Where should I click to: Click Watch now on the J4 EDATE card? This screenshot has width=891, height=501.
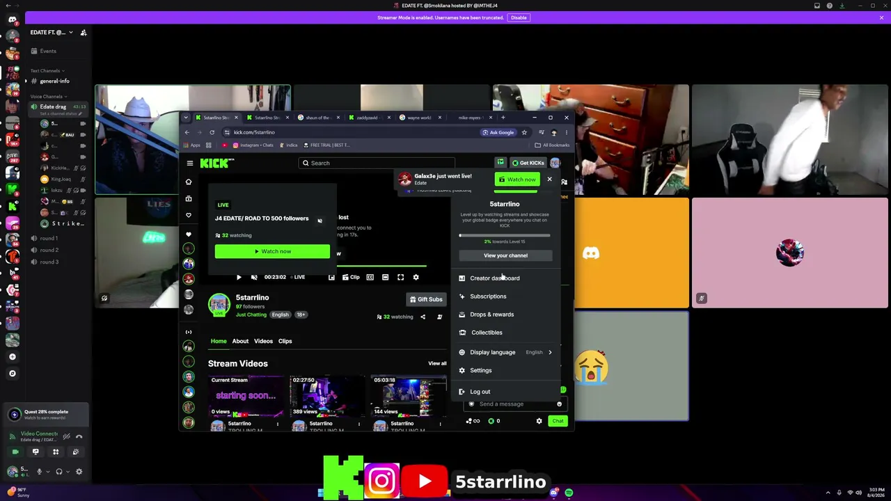pos(272,251)
